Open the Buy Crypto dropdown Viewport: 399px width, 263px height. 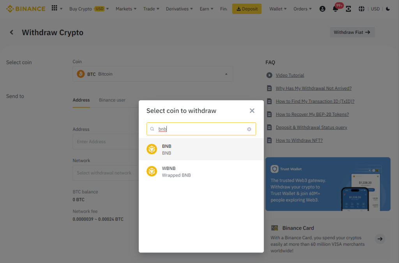point(89,9)
